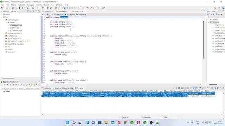Screen dimensions: 225x126
Task: Click the editor vertical scrollbar
Action: [203, 40]
